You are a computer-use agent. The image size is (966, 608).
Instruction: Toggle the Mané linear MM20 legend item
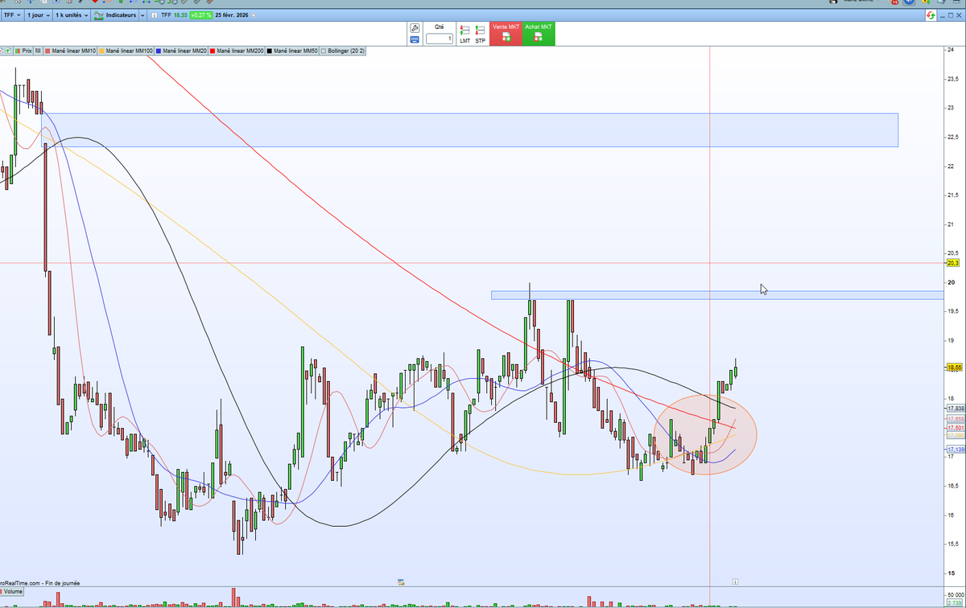point(181,51)
